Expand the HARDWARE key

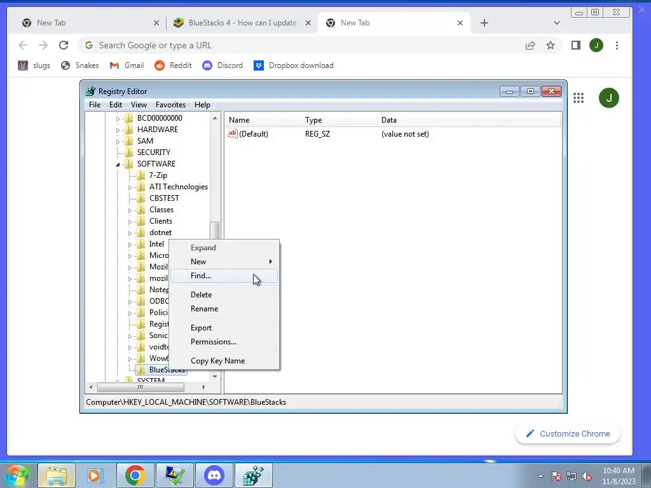point(118,130)
